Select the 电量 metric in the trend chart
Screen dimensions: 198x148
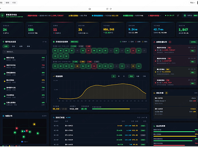138,76
